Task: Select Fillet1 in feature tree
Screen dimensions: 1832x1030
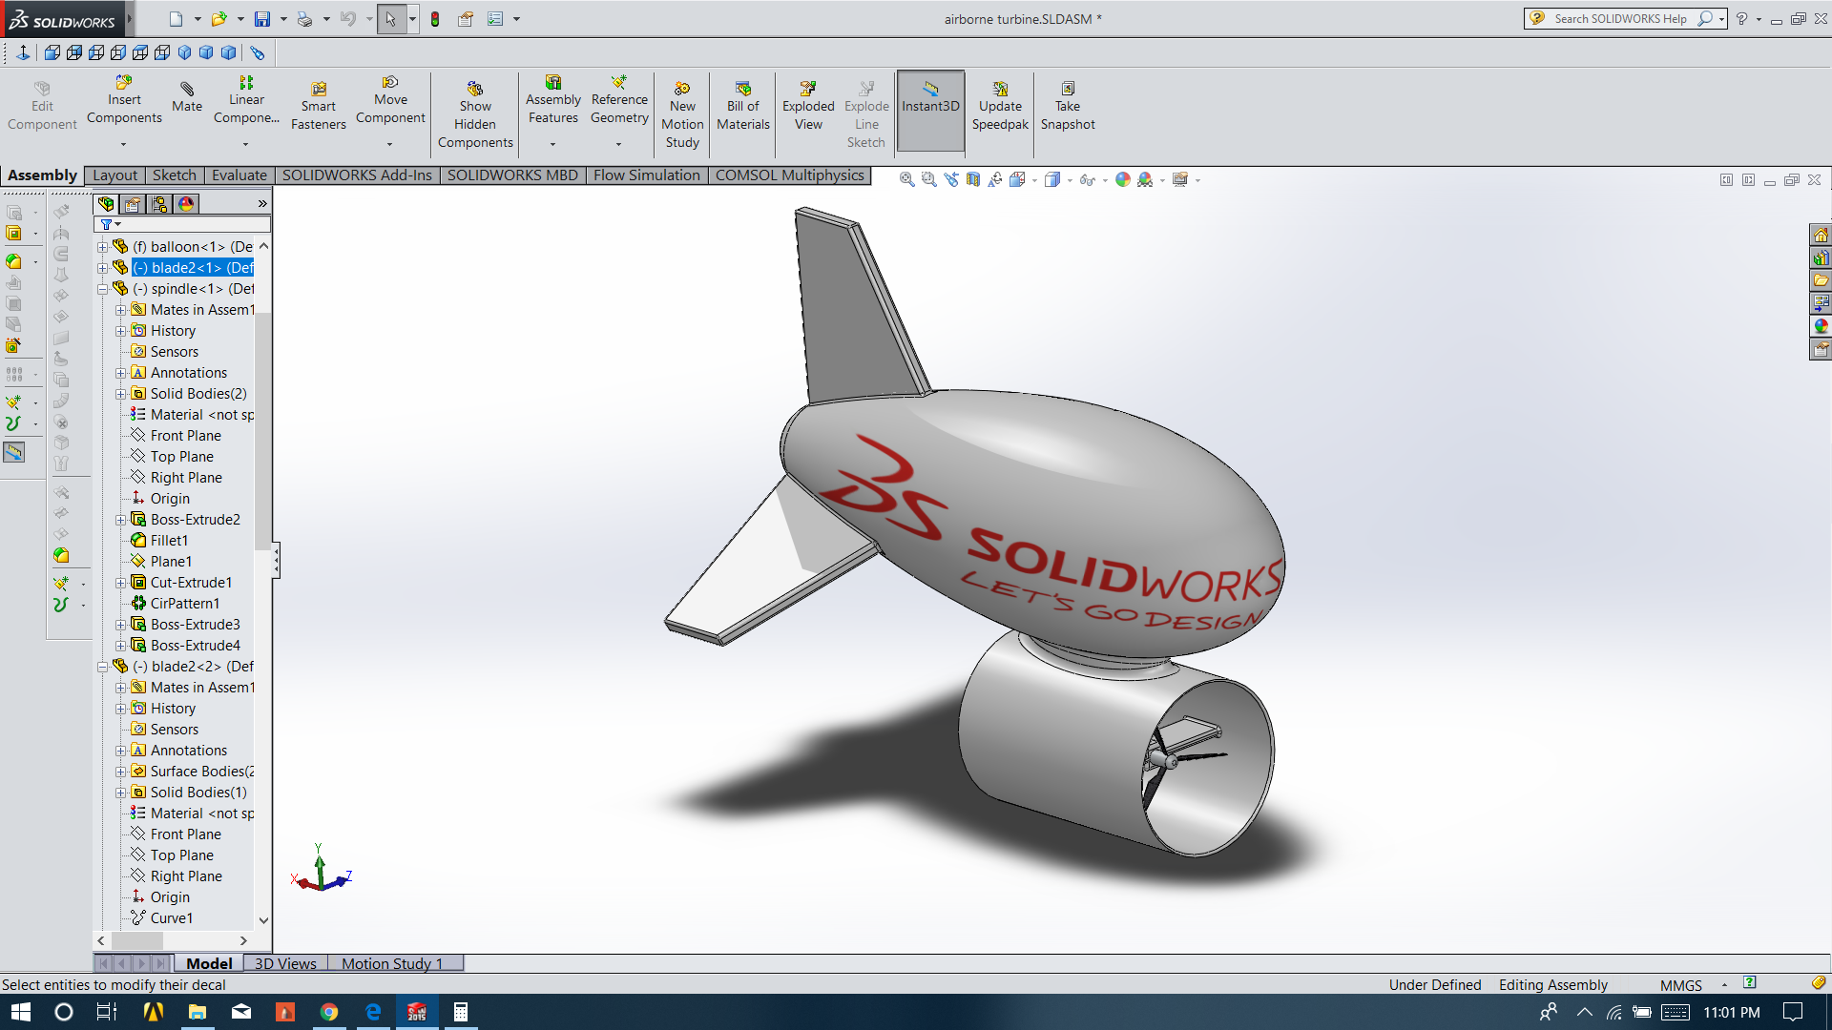Action: tap(169, 541)
